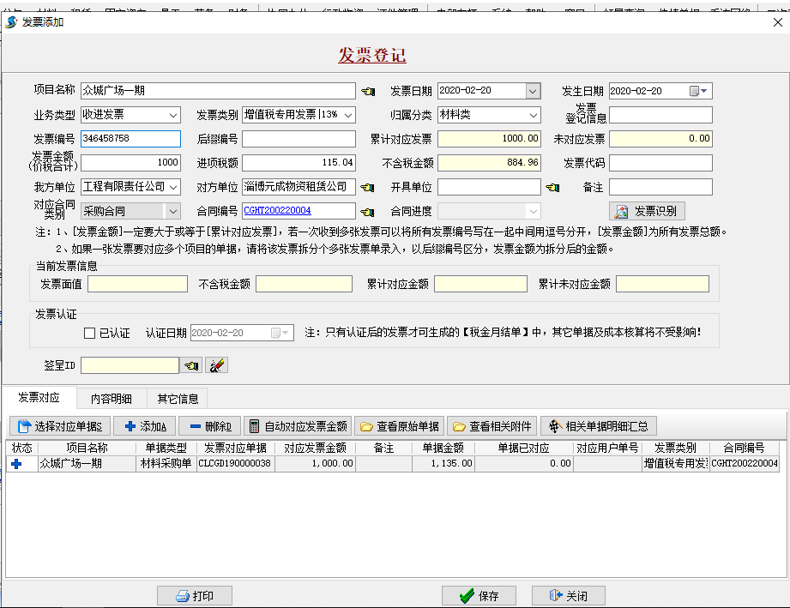The image size is (790, 608).
Task: Click lookup hand icon beside 项目名称 field
Action: [x=368, y=91]
